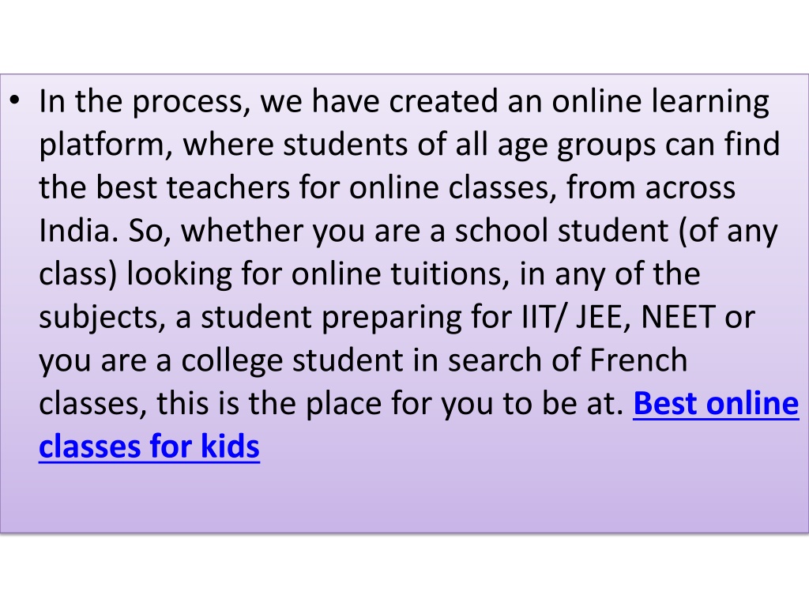The width and height of the screenshot is (809, 607).
Task: Click the word "preparing" in the text
Action: (x=392, y=319)
